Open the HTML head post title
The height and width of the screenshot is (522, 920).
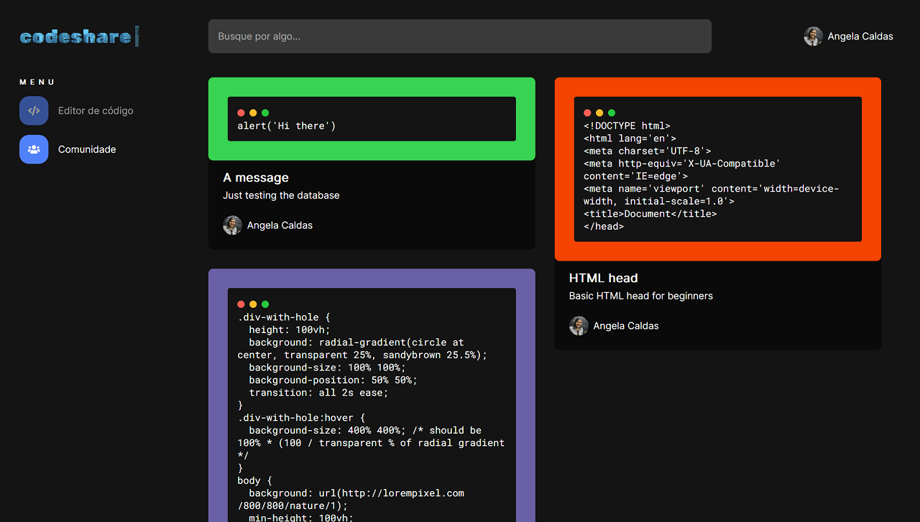[x=603, y=278]
